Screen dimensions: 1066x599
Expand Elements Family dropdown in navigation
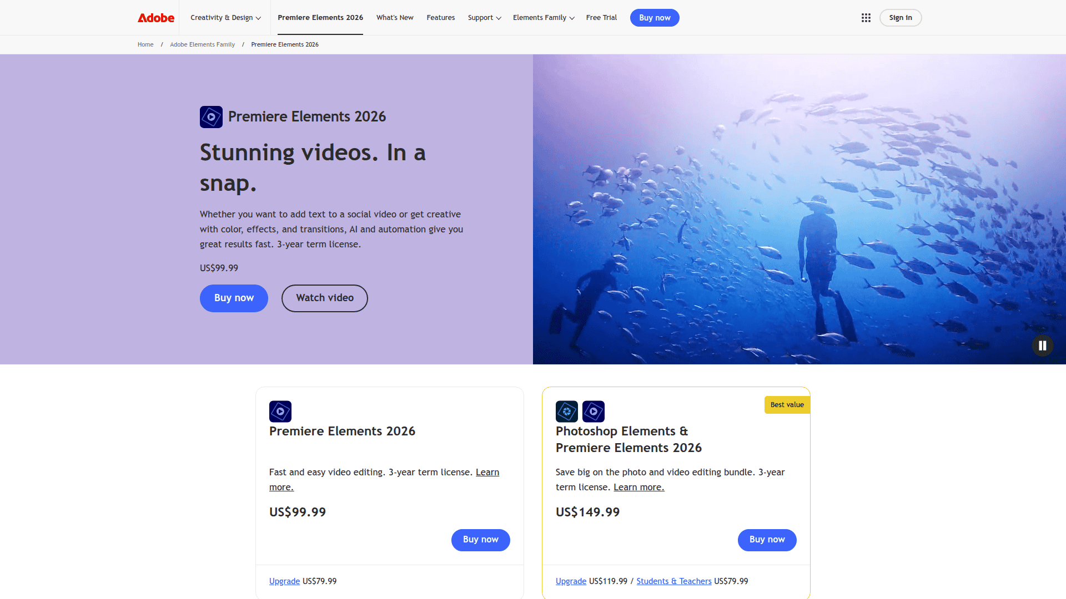pos(544,18)
